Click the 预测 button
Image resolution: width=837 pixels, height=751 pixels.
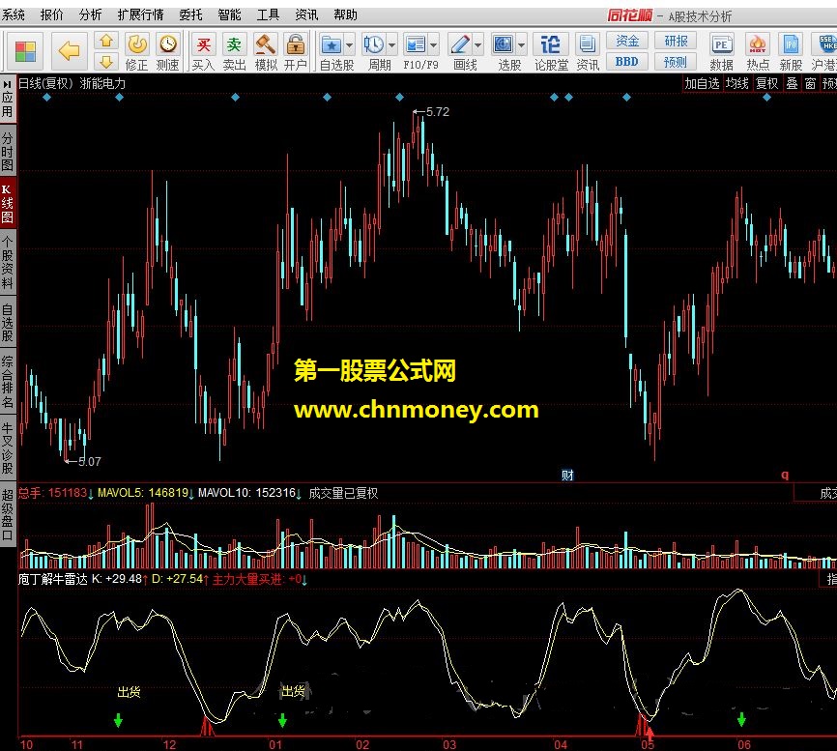point(676,62)
